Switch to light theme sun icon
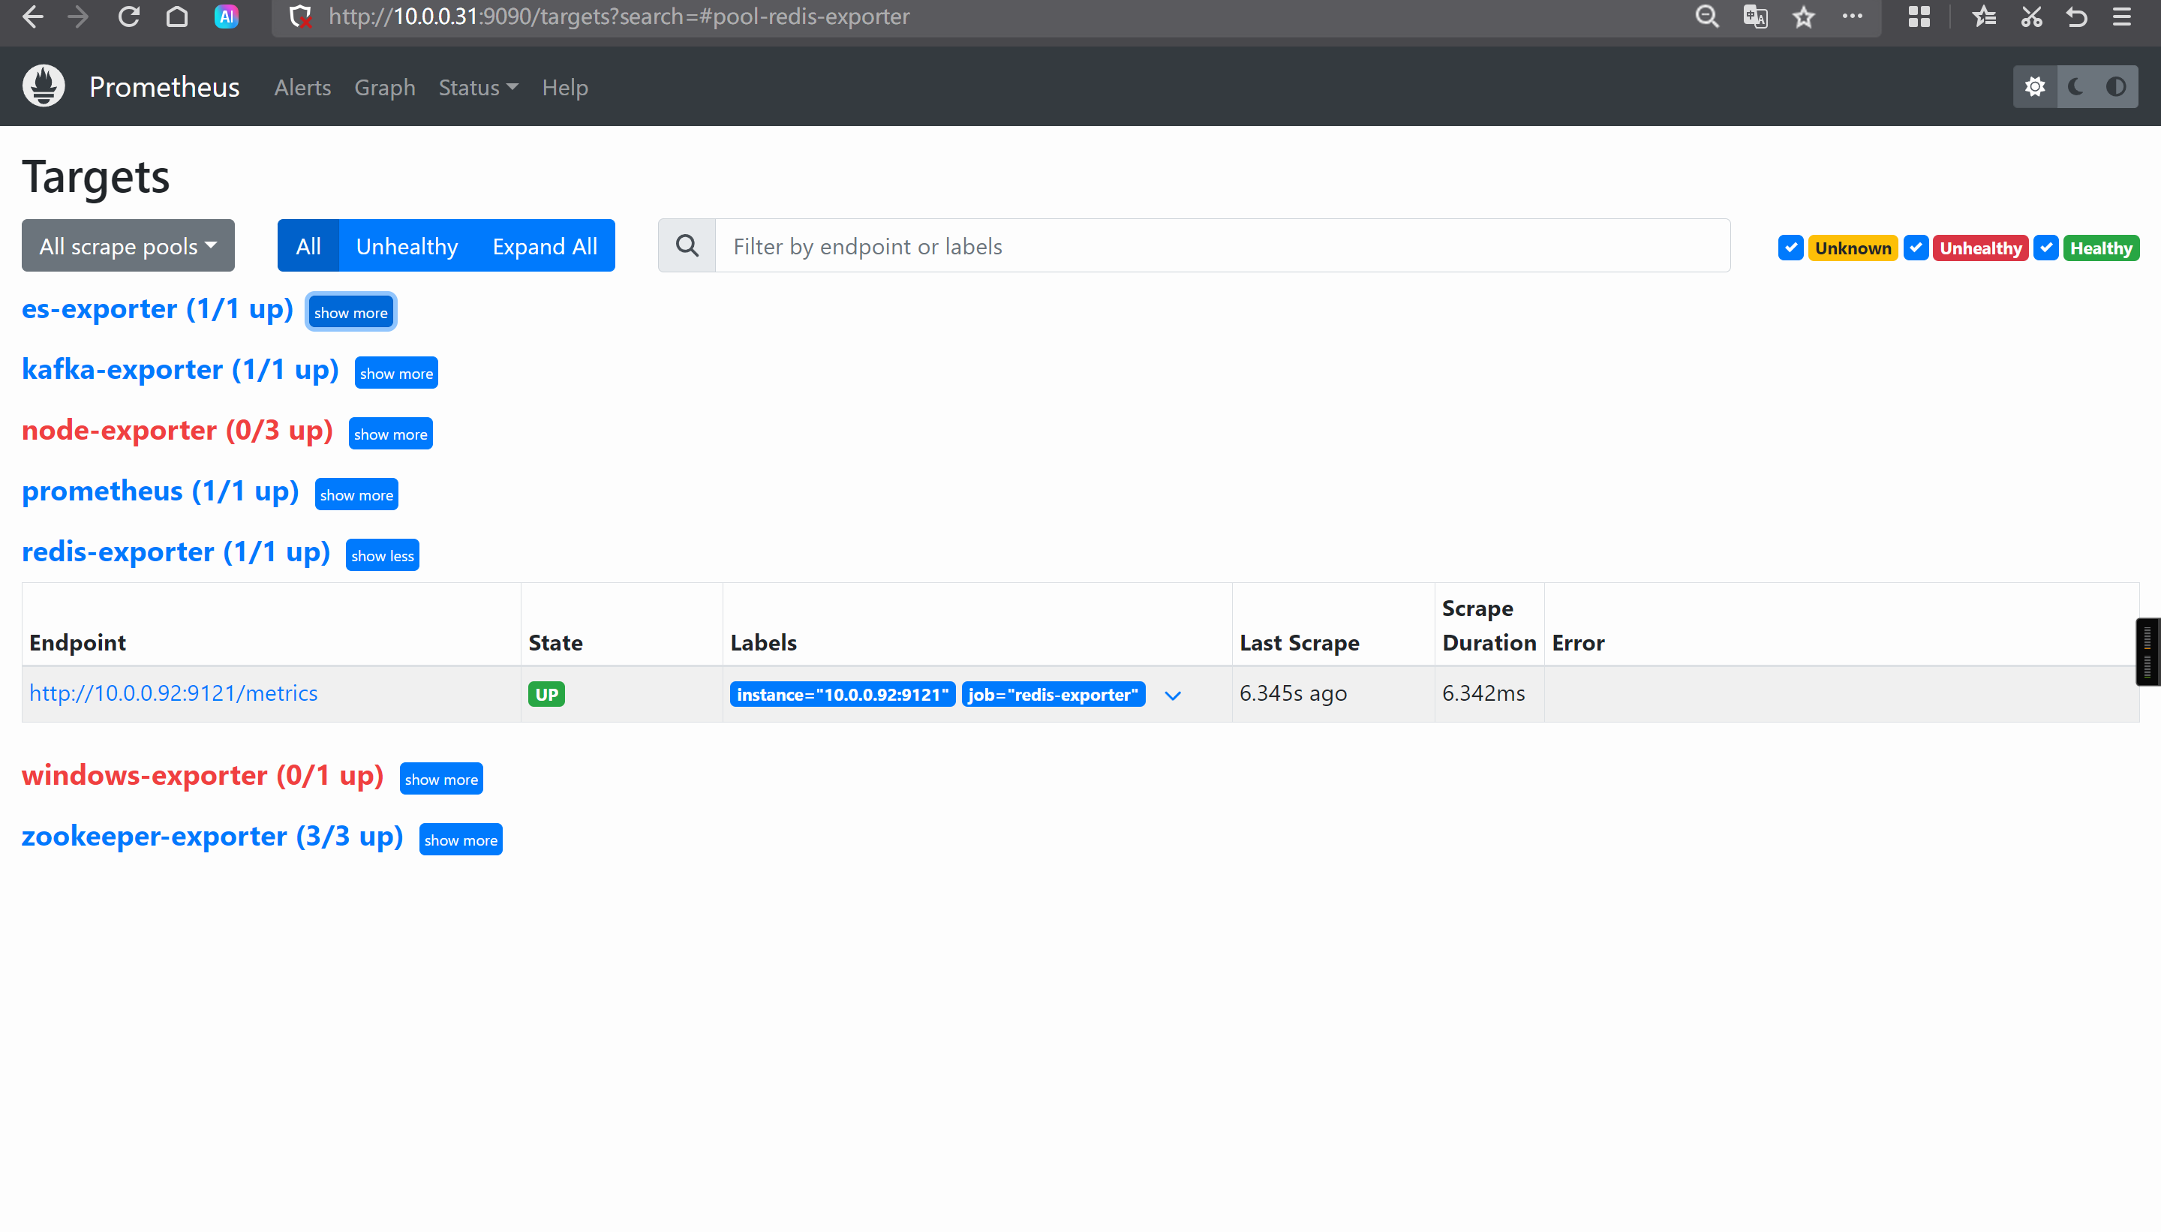2161x1232 pixels. (2035, 86)
